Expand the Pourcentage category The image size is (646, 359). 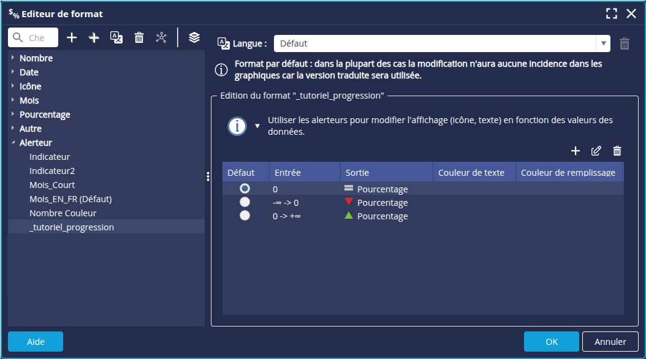point(13,114)
